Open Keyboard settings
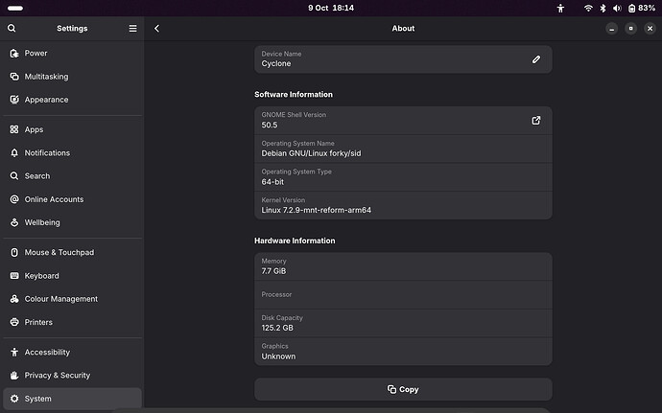This screenshot has height=413, width=662. 72,275
